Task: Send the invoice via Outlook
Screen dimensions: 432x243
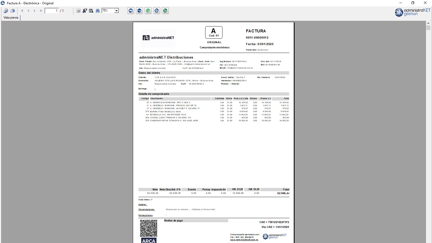Action: [157, 11]
